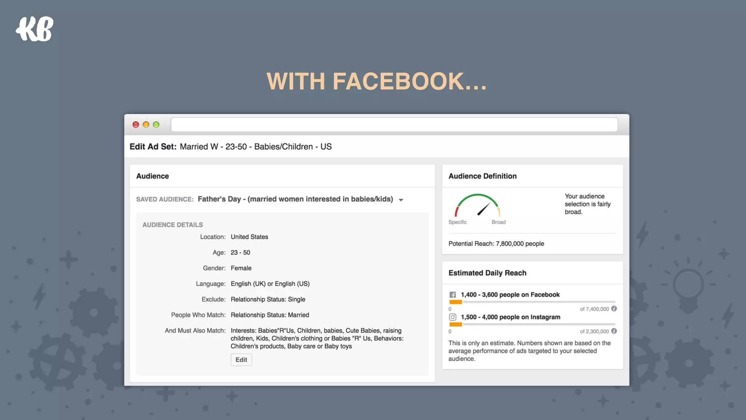Click the Interests list starting Babies"R"Us
This screenshot has width=746, height=420.
[317, 338]
